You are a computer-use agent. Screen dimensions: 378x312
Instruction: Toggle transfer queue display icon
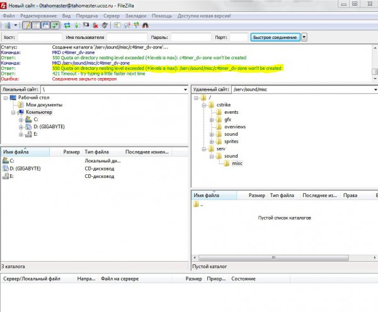click(54, 26)
